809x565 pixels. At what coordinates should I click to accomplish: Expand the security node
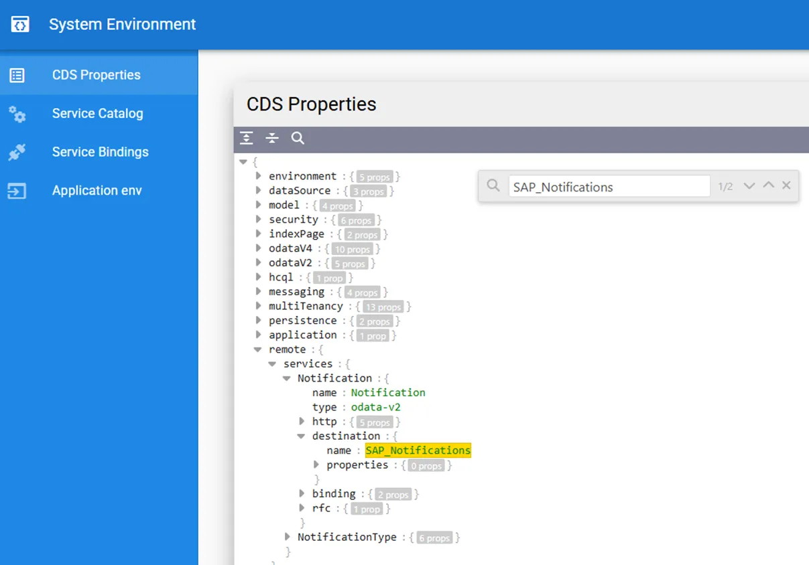(x=258, y=220)
